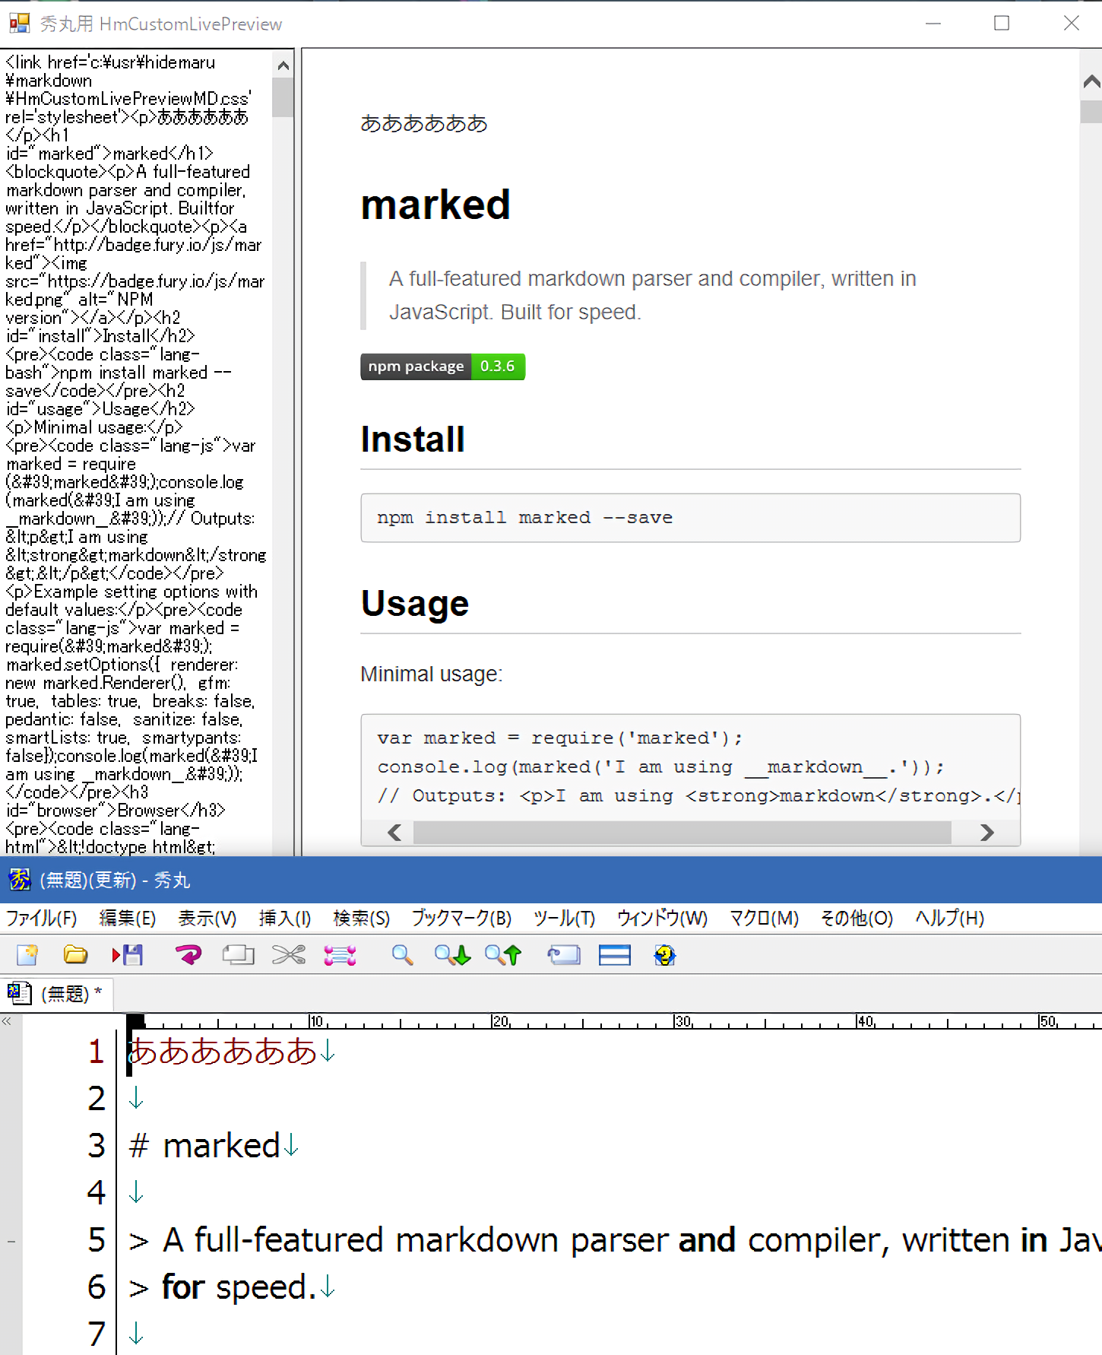1102x1355 pixels.
Task: Select the (無題) document tab
Action: click(57, 993)
